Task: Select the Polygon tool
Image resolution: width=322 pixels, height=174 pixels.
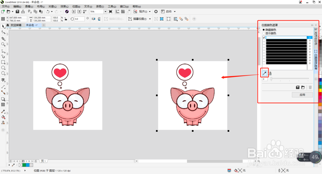Action: (3, 73)
